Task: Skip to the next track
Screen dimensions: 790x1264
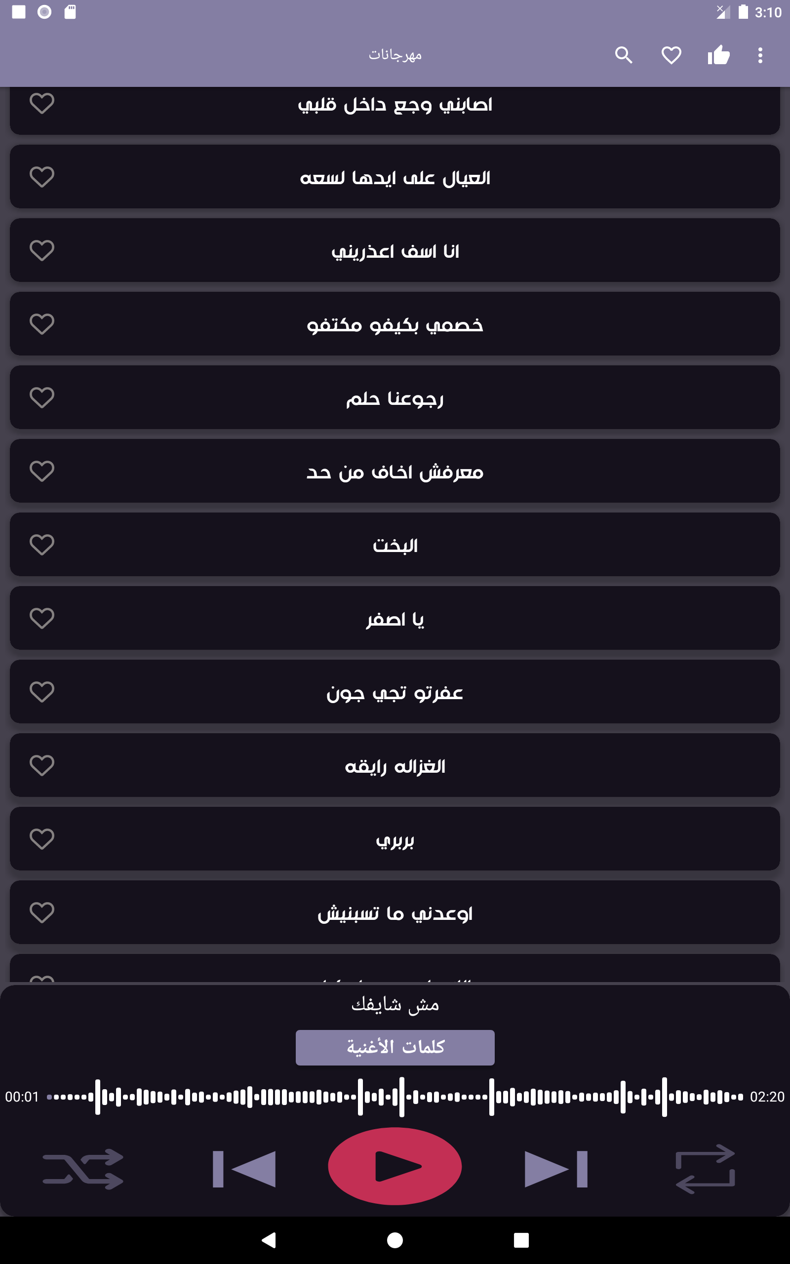Action: [556, 1169]
